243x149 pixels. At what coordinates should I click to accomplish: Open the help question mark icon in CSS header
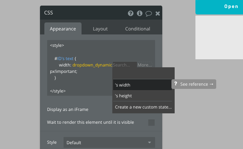[x=131, y=13]
